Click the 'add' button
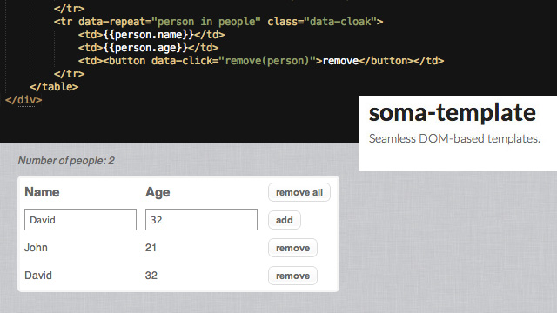Image resolution: width=557 pixels, height=313 pixels. 285,220
